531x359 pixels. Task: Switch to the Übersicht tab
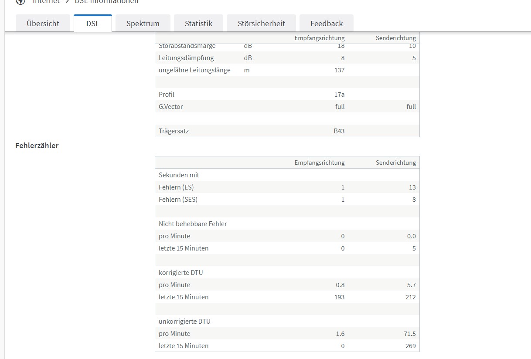coord(43,24)
